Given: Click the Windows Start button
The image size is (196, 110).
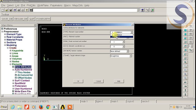Looking at the screenshot, I should click(4, 107).
